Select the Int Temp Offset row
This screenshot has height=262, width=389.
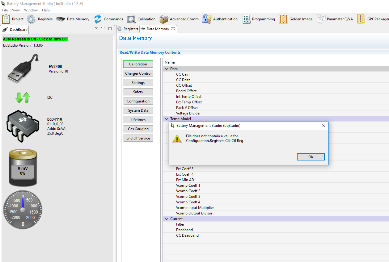pyautogui.click(x=276, y=97)
